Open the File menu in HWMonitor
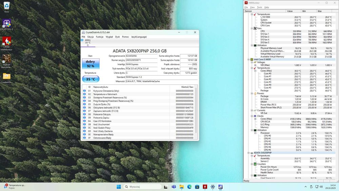 [x=246, y=7]
